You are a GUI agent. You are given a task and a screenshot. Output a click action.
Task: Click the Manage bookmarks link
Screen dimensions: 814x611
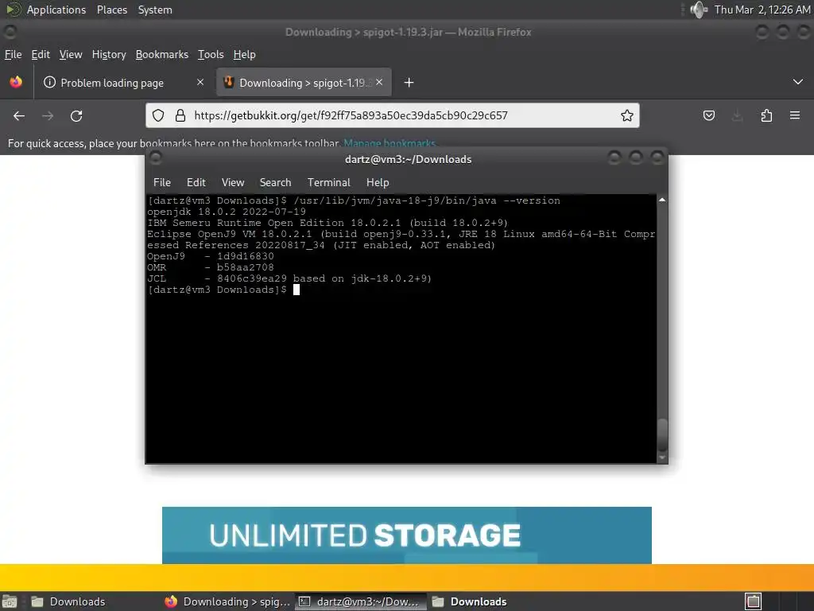pos(390,143)
